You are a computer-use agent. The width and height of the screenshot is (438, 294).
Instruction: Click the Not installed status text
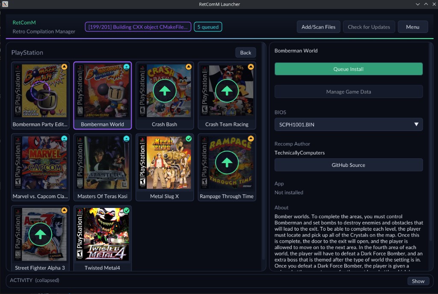pos(289,192)
